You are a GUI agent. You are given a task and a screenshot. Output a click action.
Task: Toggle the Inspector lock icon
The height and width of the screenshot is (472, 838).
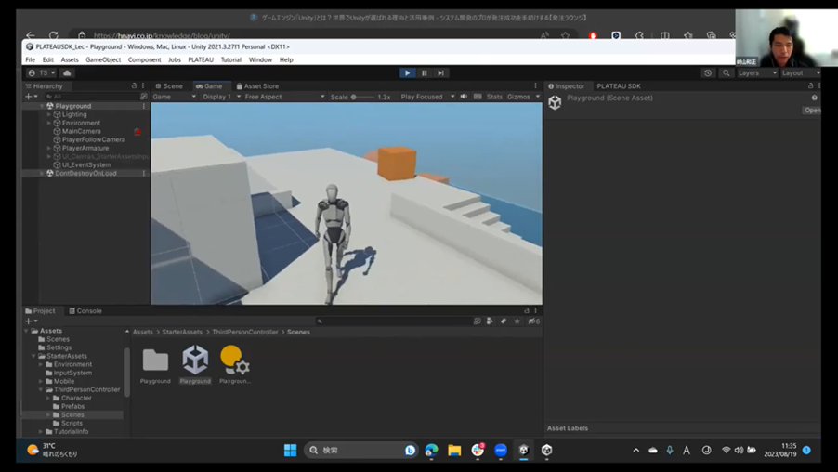(811, 85)
